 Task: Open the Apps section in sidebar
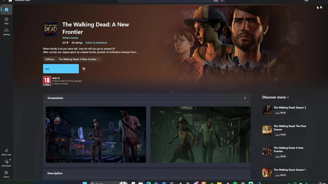(6, 21)
